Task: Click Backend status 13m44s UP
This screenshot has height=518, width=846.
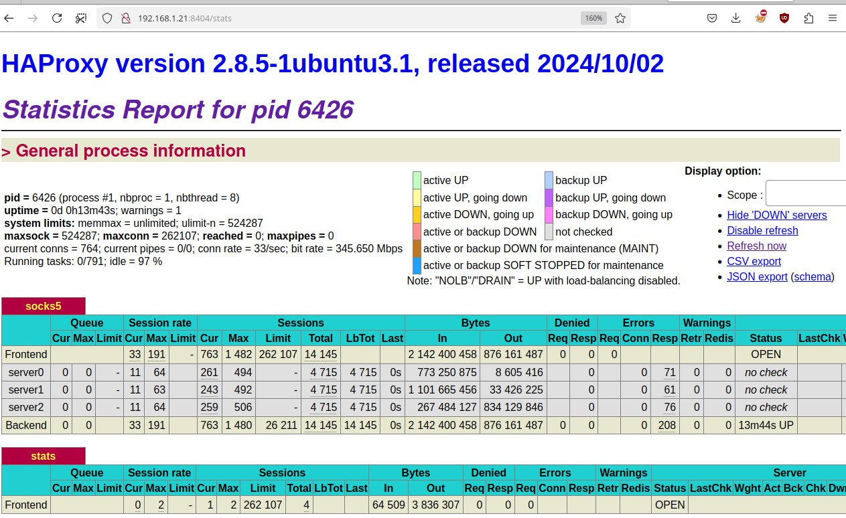Action: click(x=766, y=424)
